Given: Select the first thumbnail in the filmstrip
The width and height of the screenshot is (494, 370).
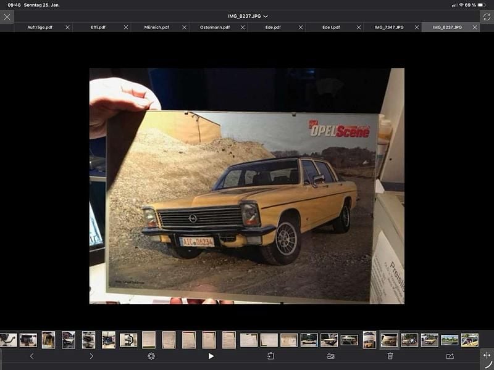Looking at the screenshot, I should click(8, 340).
